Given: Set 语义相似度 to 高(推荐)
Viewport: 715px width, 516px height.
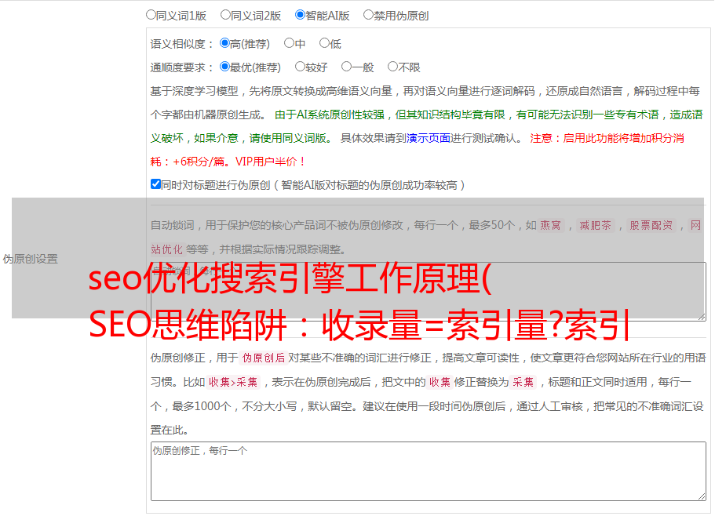Looking at the screenshot, I should (x=224, y=43).
